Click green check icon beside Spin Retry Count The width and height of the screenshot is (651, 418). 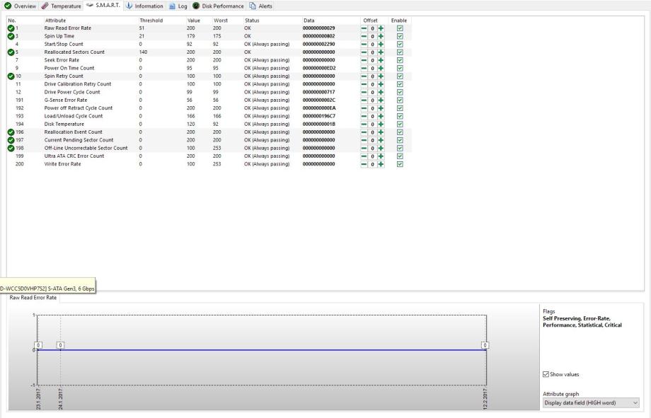11,76
